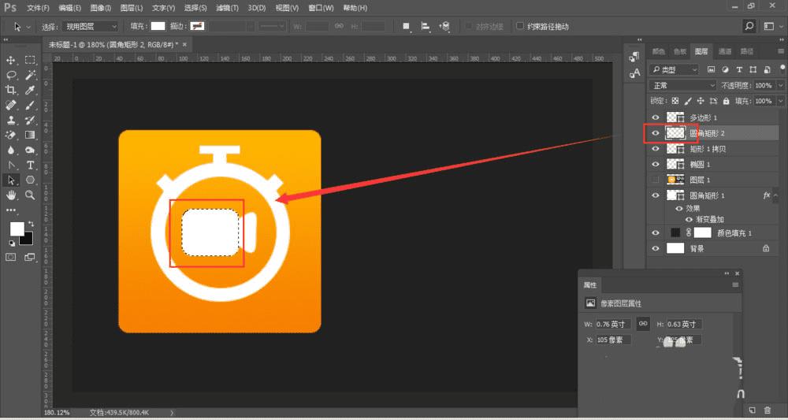This screenshot has width=788, height=420.
Task: Select the 椭圆 1 layer
Action: (700, 164)
